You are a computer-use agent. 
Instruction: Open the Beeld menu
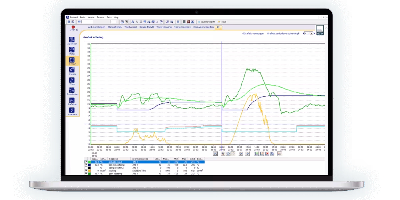[x=83, y=17]
